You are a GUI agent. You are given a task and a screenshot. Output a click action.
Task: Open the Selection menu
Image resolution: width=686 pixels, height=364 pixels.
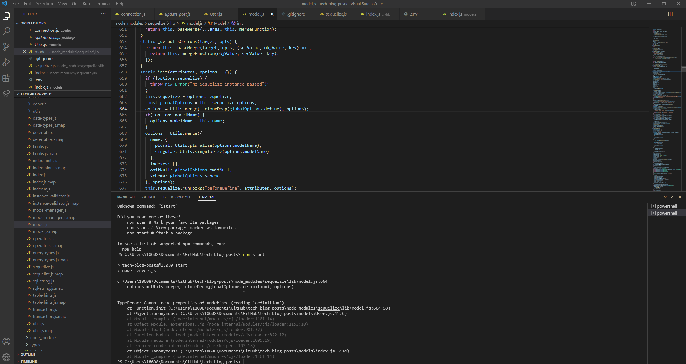[x=44, y=4]
